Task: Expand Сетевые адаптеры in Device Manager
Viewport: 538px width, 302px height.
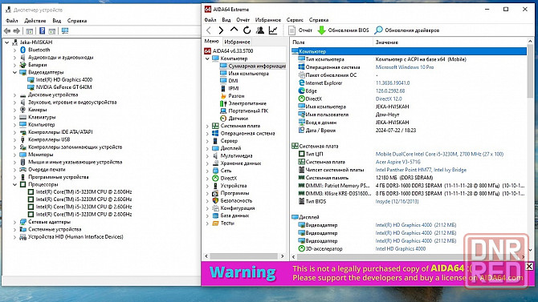Action: tap(14, 222)
